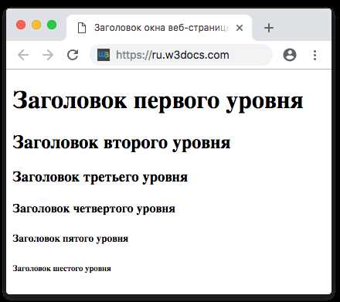Image resolution: width=340 pixels, height=302 pixels.
Task: Open a new tab with plus icon
Action: [x=269, y=28]
